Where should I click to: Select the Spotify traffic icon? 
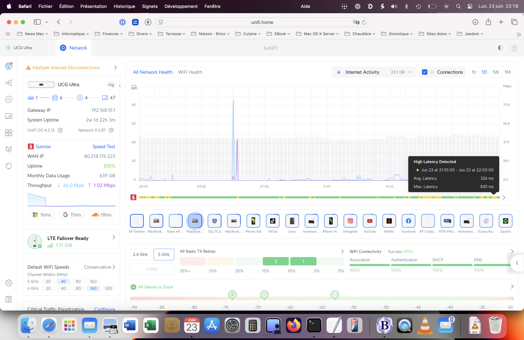click(x=505, y=221)
